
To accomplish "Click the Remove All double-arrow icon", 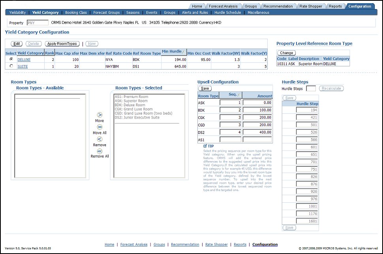I will [99, 151].
